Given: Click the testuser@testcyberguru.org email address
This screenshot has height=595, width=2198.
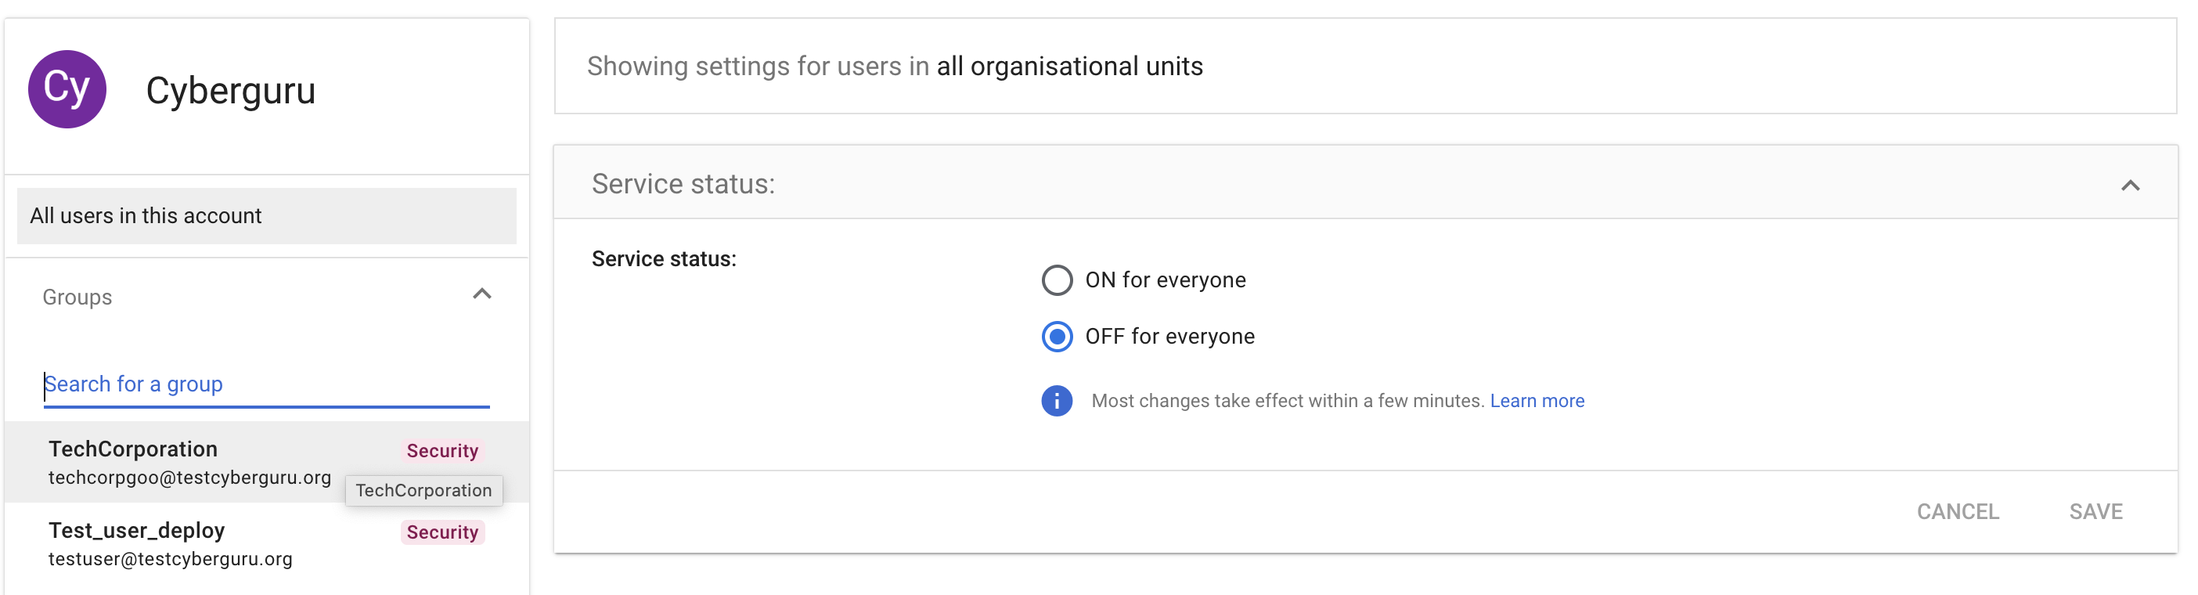Looking at the screenshot, I should click(171, 559).
